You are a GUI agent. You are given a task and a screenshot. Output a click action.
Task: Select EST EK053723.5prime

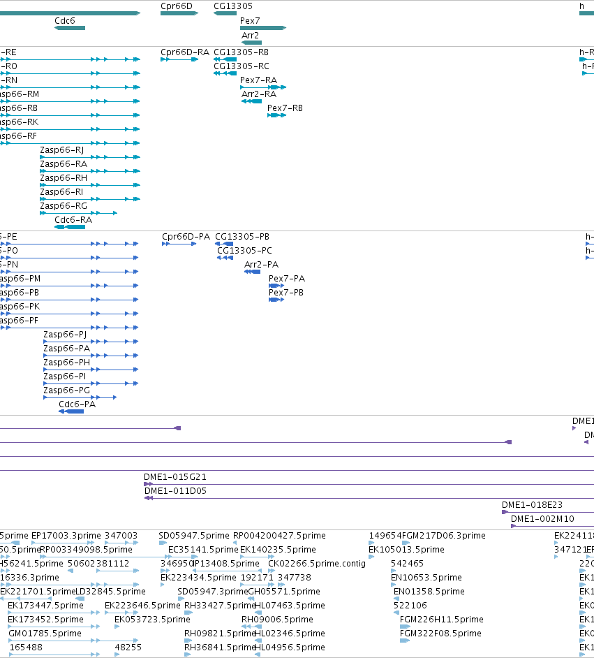pos(152,620)
